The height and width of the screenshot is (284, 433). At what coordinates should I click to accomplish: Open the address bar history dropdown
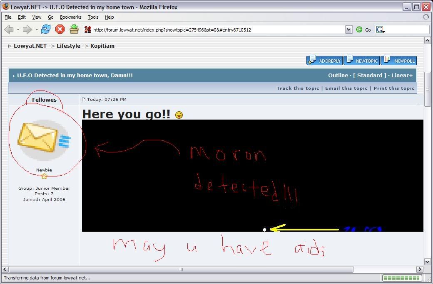click(349, 29)
